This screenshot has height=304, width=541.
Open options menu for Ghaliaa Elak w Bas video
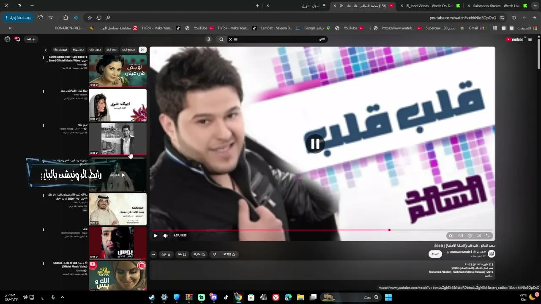click(x=43, y=263)
